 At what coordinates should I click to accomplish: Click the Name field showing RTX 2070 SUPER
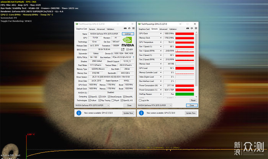[104, 34]
